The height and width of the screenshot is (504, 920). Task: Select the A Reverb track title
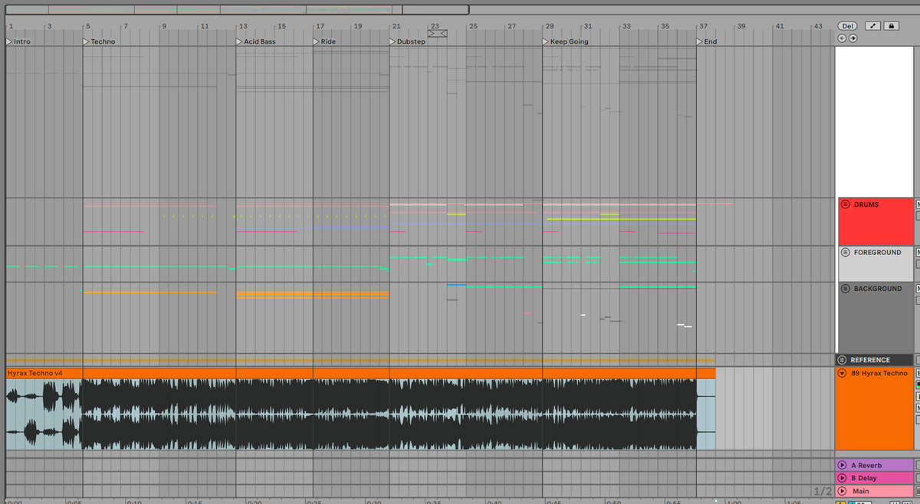click(866, 465)
